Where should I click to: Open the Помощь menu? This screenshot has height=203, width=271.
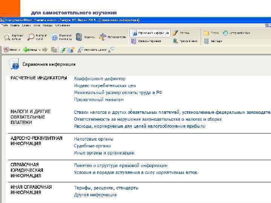click(47, 26)
